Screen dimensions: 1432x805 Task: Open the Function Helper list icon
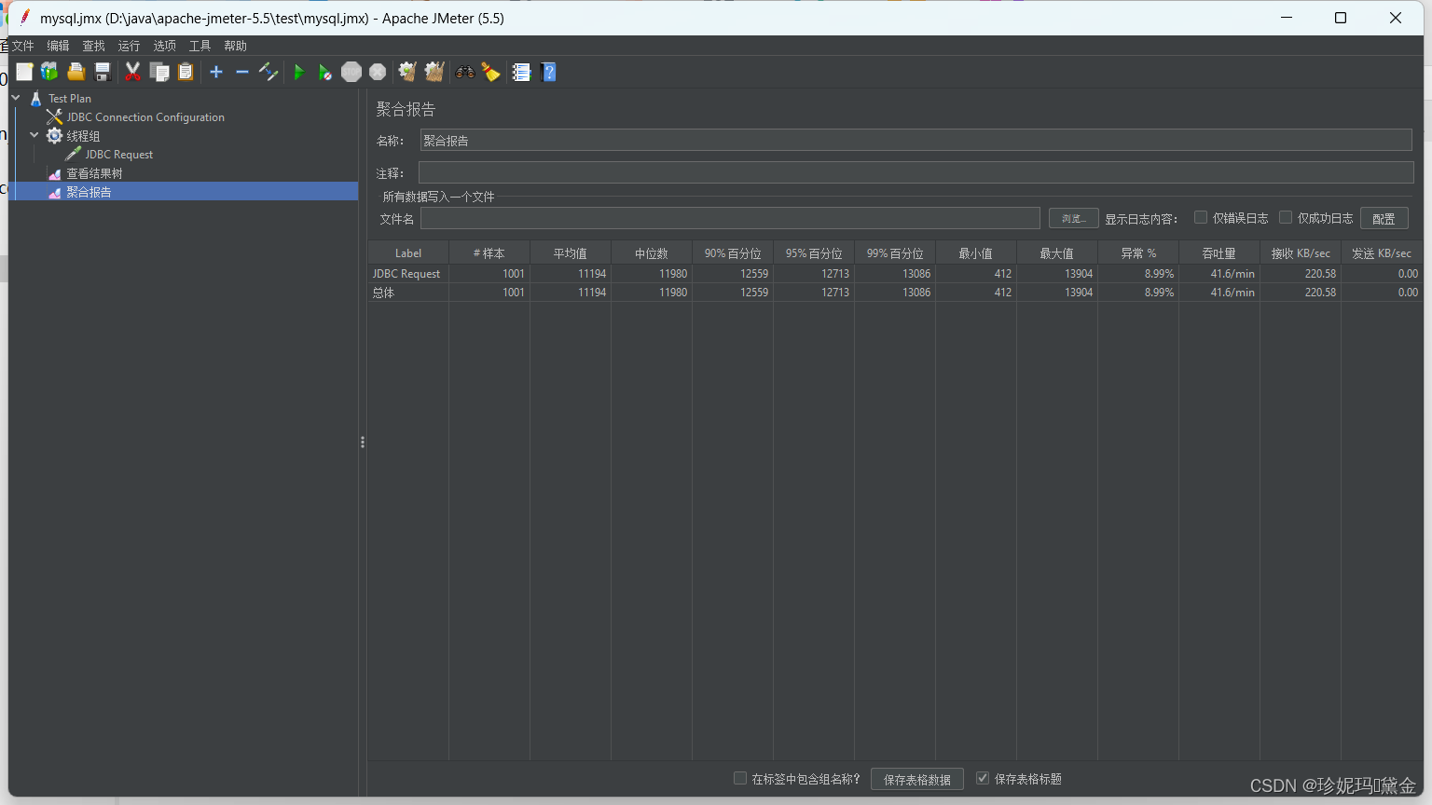521,72
